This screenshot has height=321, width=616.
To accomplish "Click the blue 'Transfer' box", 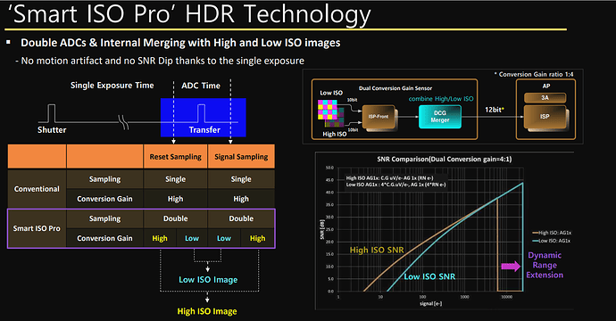I will (204, 118).
